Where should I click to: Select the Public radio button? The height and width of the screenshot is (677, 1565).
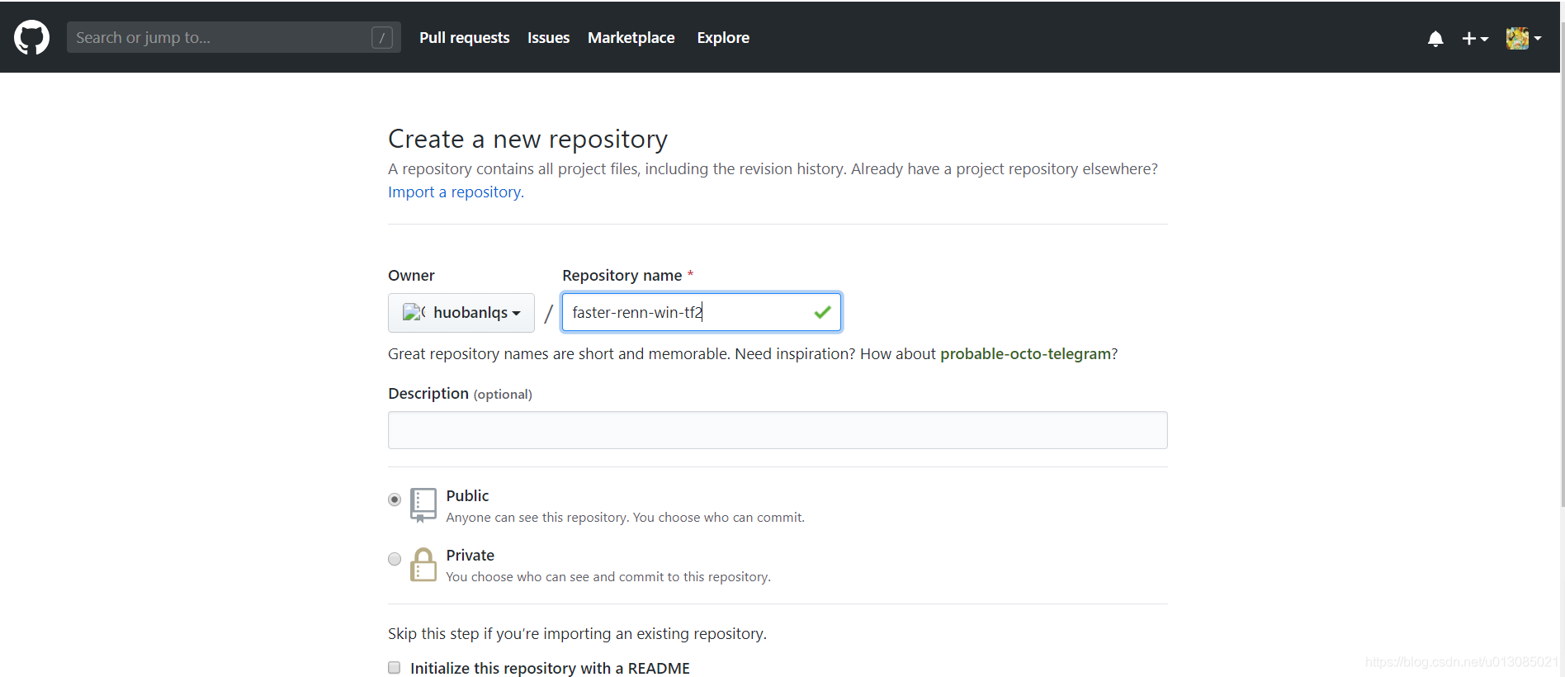395,499
